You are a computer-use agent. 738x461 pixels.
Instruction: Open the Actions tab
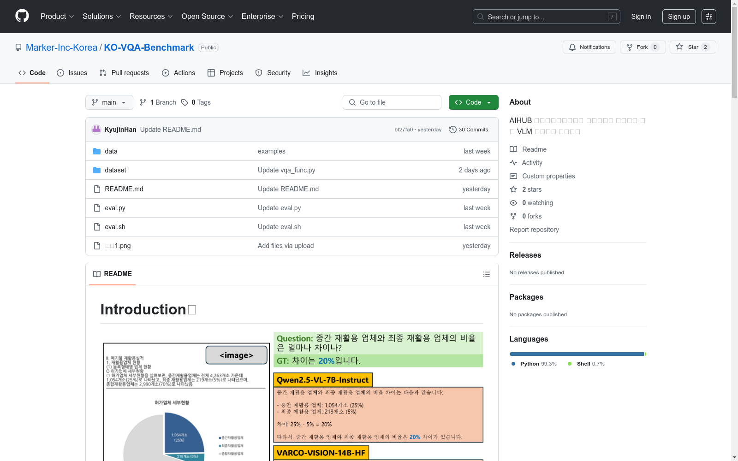pos(179,73)
